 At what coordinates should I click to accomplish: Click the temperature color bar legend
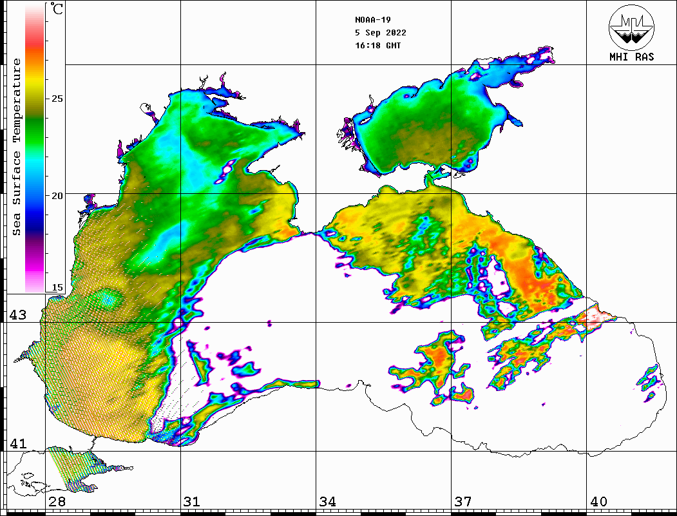[x=35, y=148]
